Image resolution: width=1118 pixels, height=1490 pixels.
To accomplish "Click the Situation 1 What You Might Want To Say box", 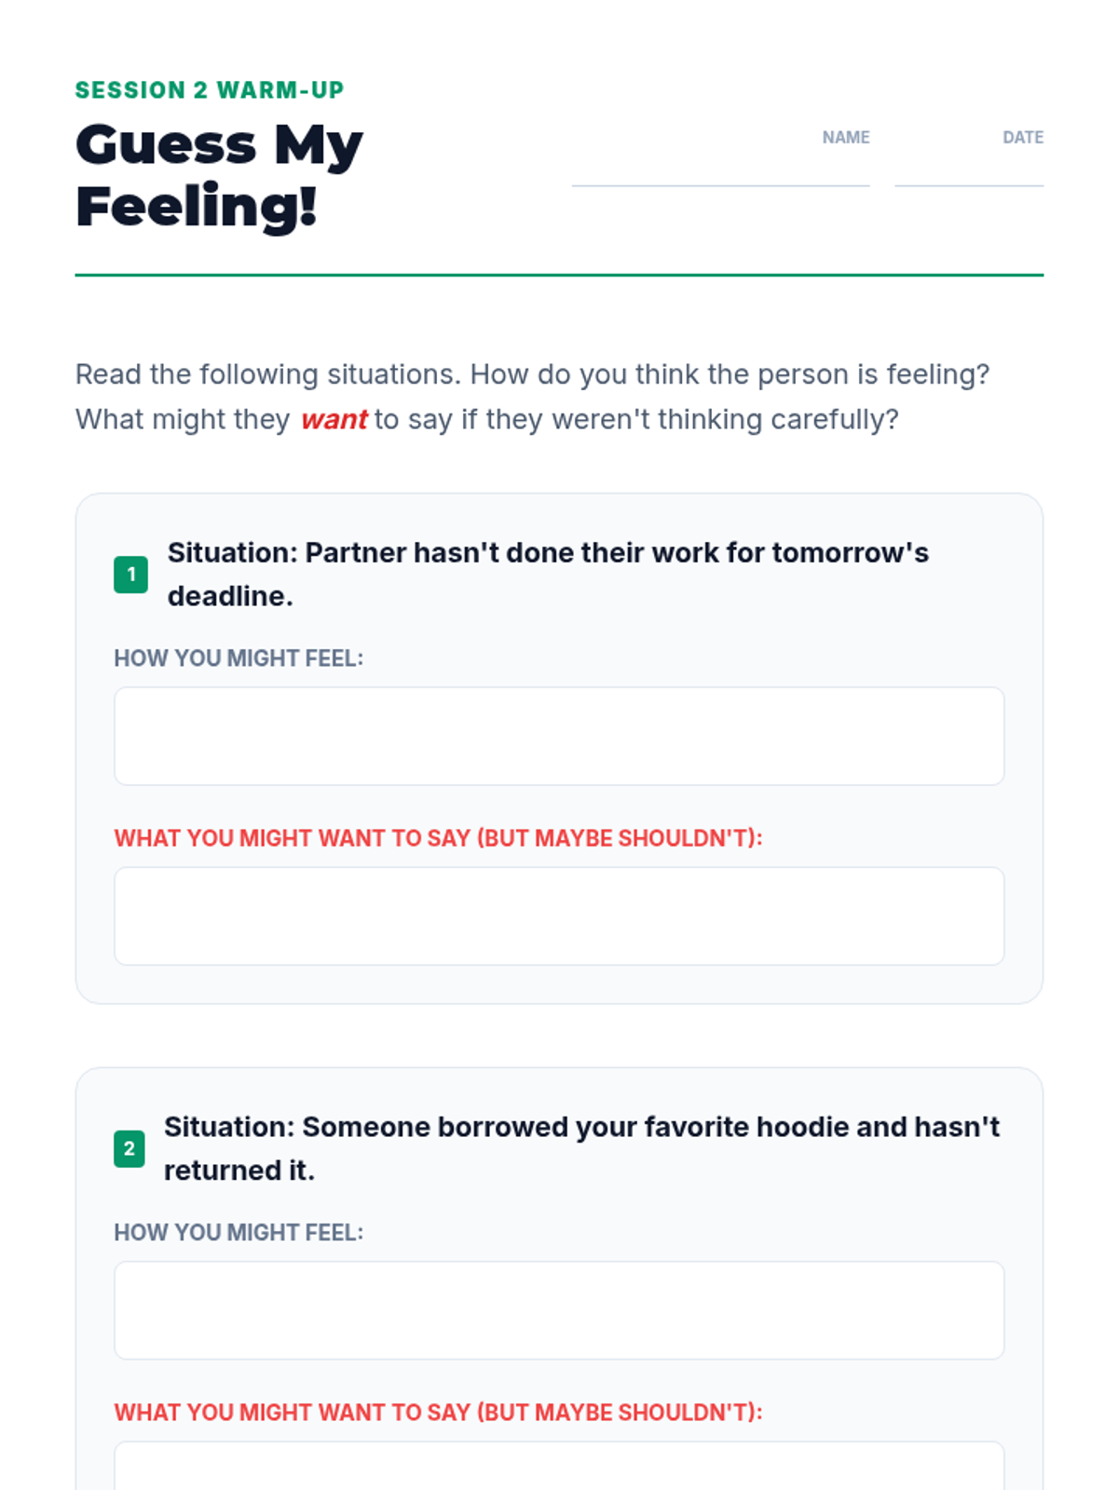I will [559, 915].
